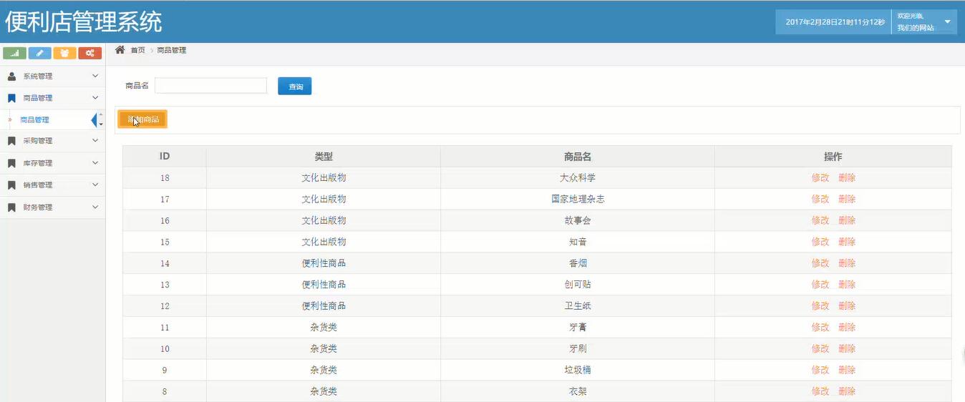965x402 pixels.
Task: Click 修改 for 香烟
Action: tap(820, 263)
